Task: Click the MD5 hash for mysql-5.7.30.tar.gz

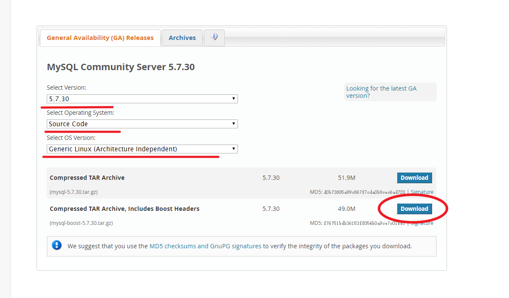Action: click(364, 192)
